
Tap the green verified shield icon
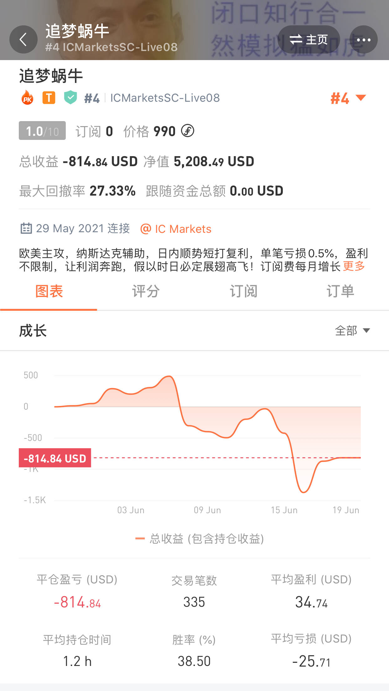pyautogui.click(x=70, y=97)
